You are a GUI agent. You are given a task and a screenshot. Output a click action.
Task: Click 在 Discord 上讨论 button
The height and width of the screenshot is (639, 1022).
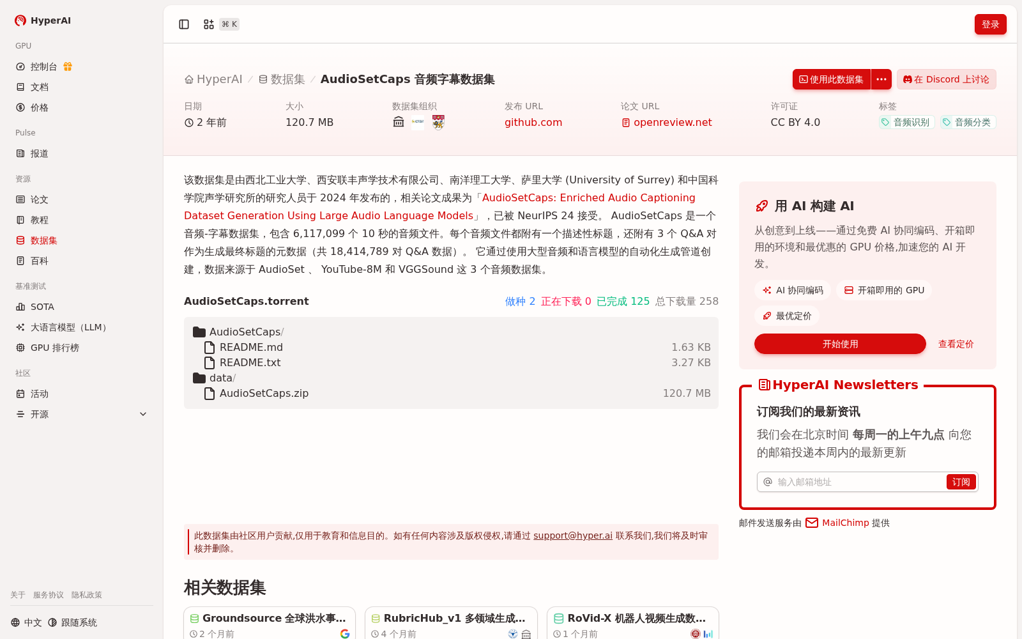click(946, 79)
